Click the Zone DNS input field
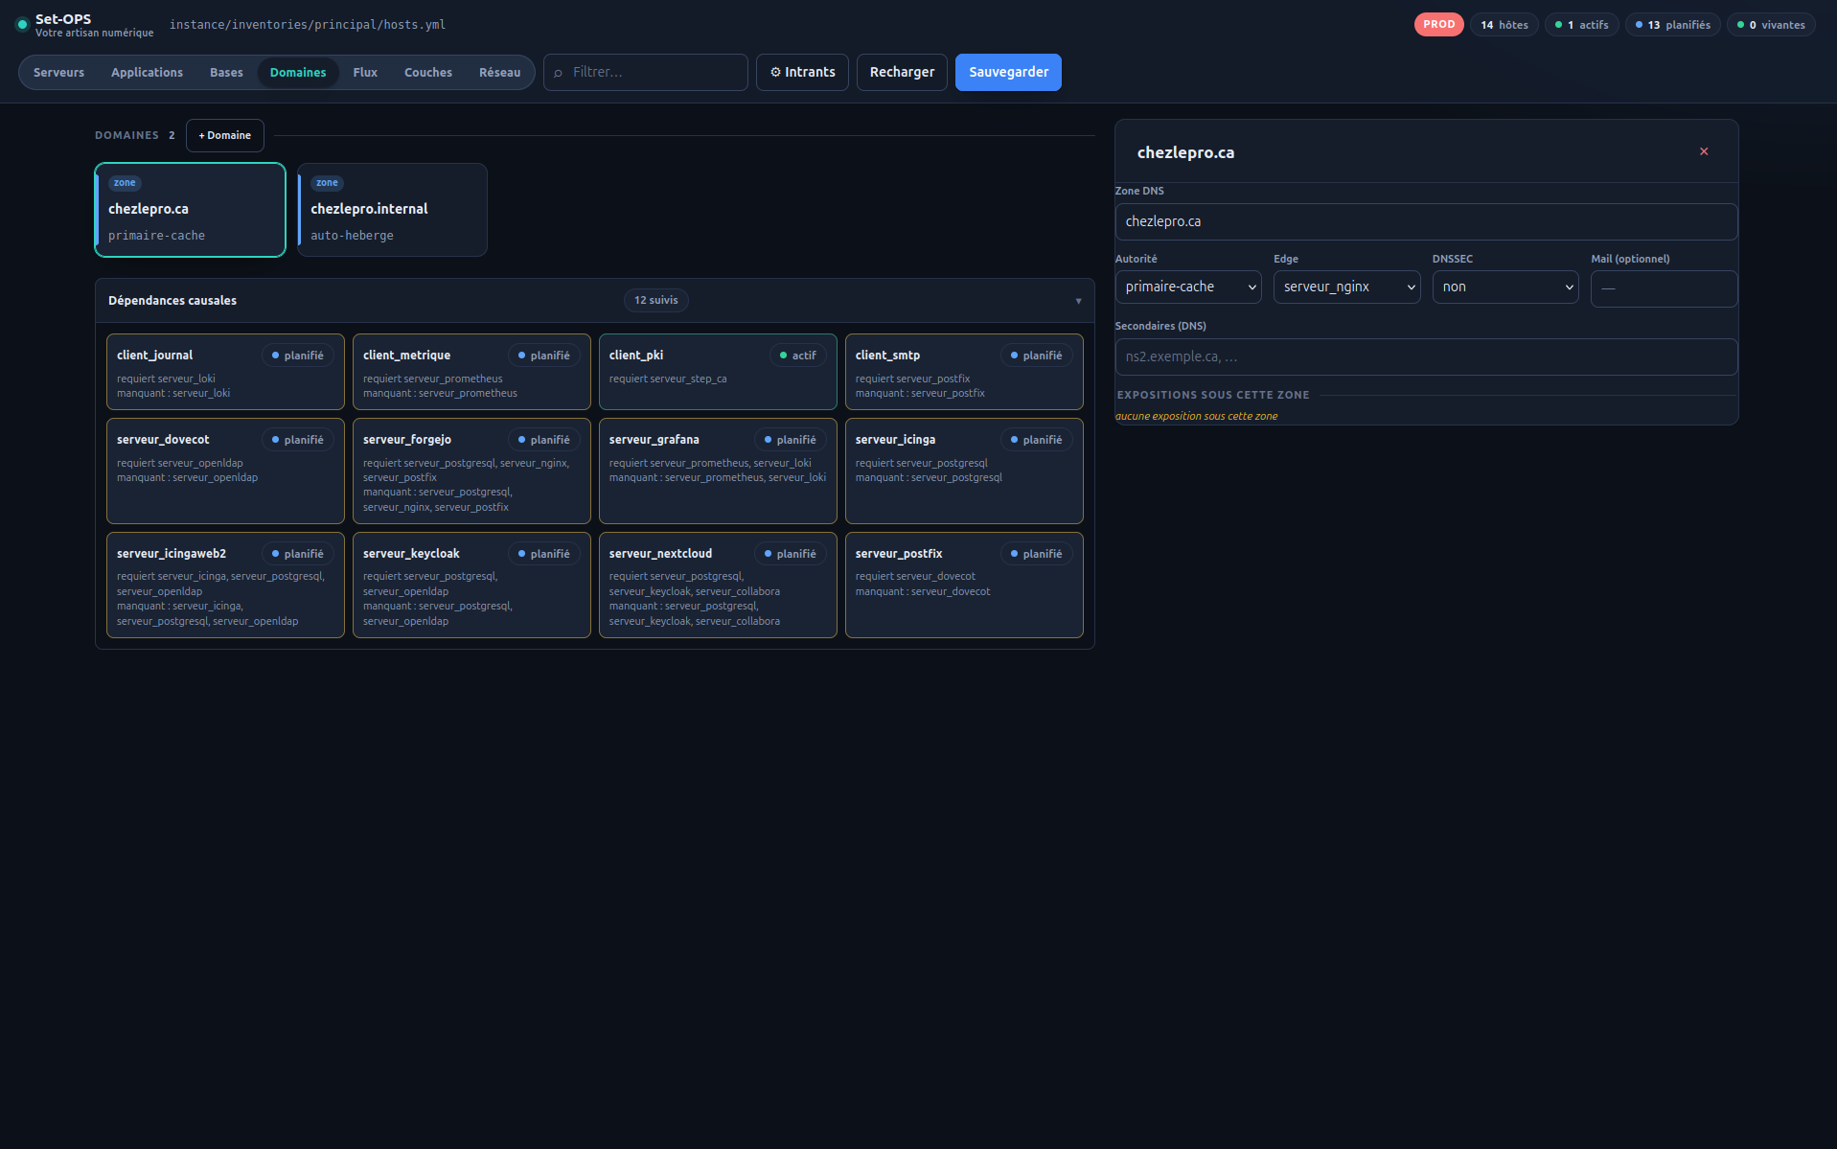1837x1149 pixels. [x=1426, y=221]
